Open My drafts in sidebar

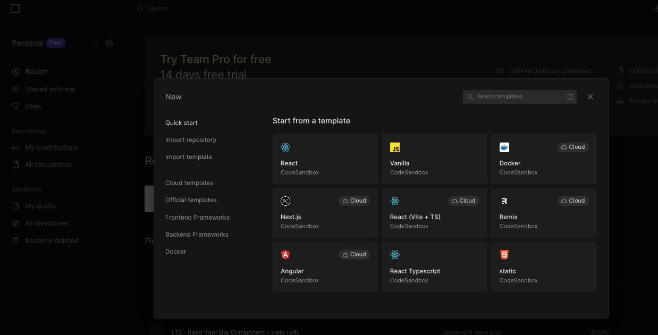(40, 206)
